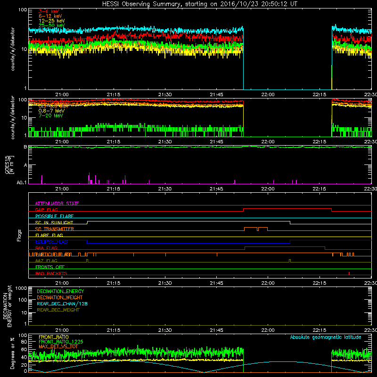Image resolution: width=377 pixels, height=377 pixels.
Task: Select the MAX_DET_VS_TOT legend label
Action: (58, 346)
